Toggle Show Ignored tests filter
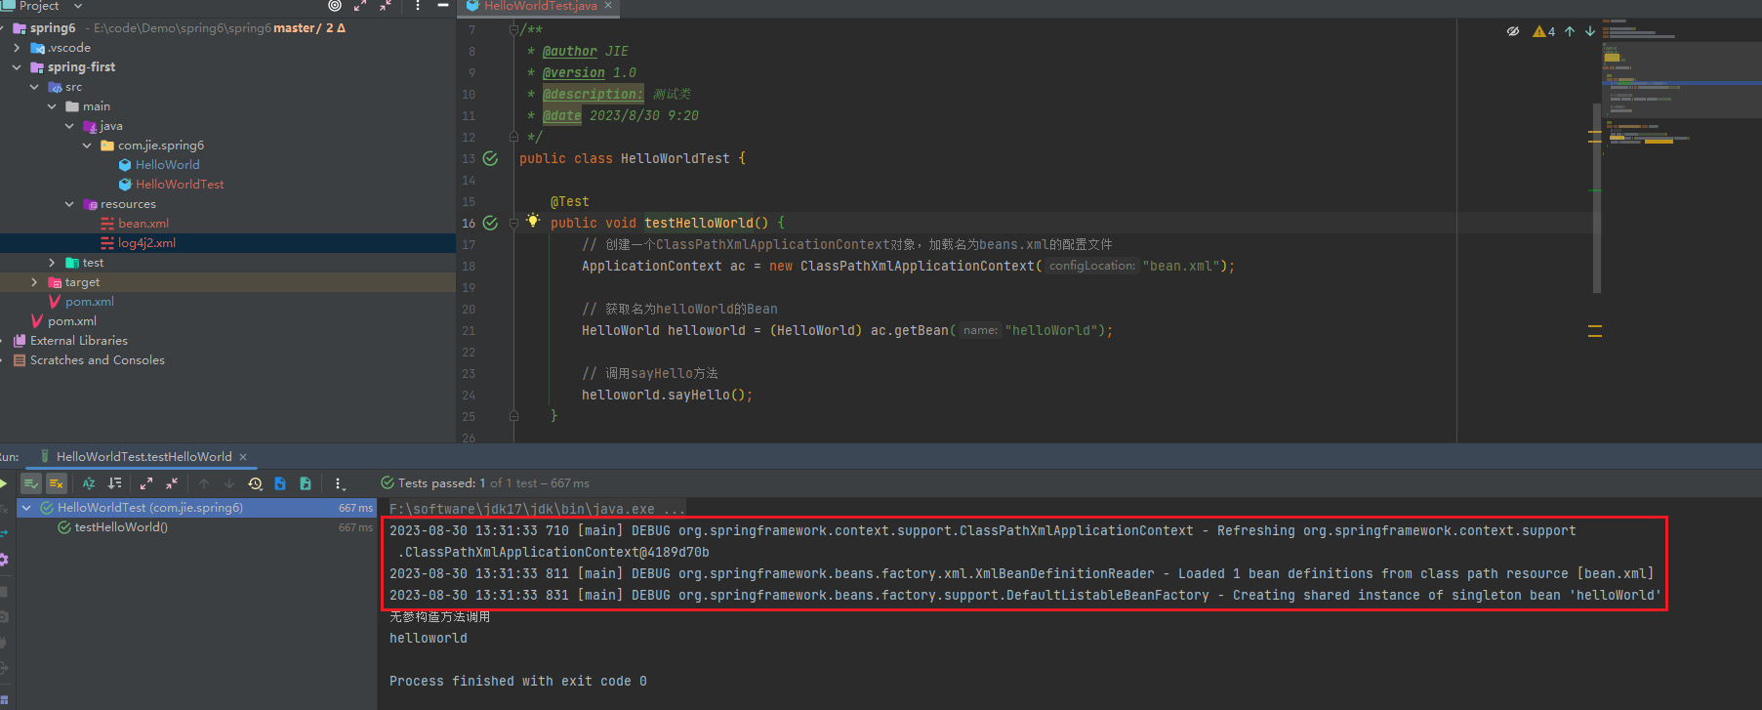The height and width of the screenshot is (710, 1762). click(57, 483)
